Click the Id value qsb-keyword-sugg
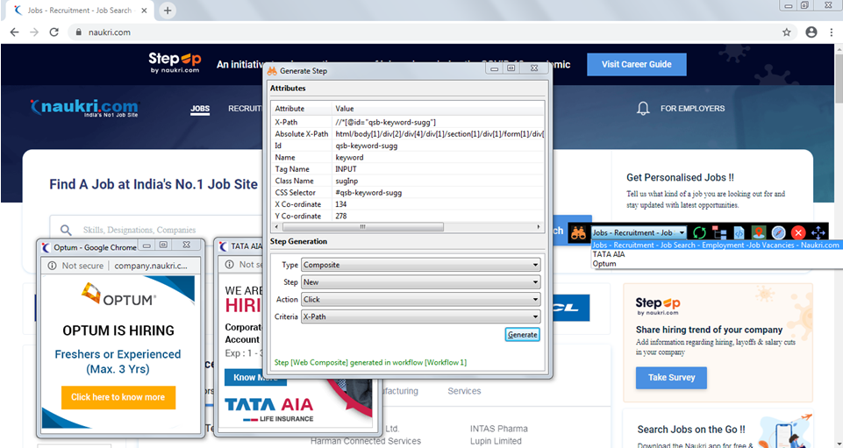Viewport: 843px width, 448px height. pyautogui.click(x=438, y=146)
